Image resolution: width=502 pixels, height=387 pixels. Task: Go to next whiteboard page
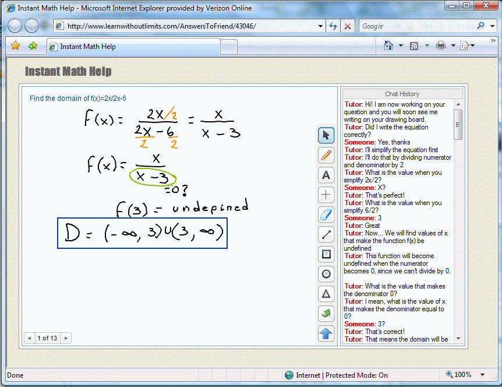point(66,338)
